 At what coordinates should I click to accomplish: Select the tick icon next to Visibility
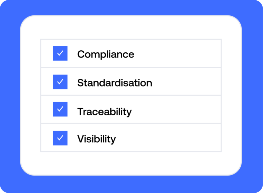point(60,138)
